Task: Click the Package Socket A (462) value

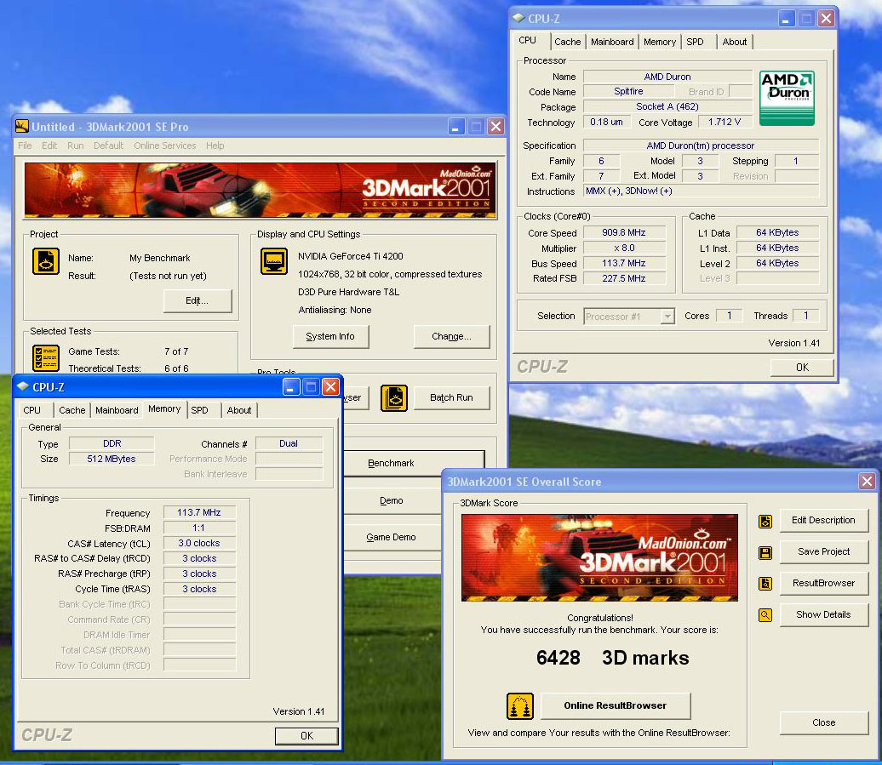Action: tap(667, 106)
